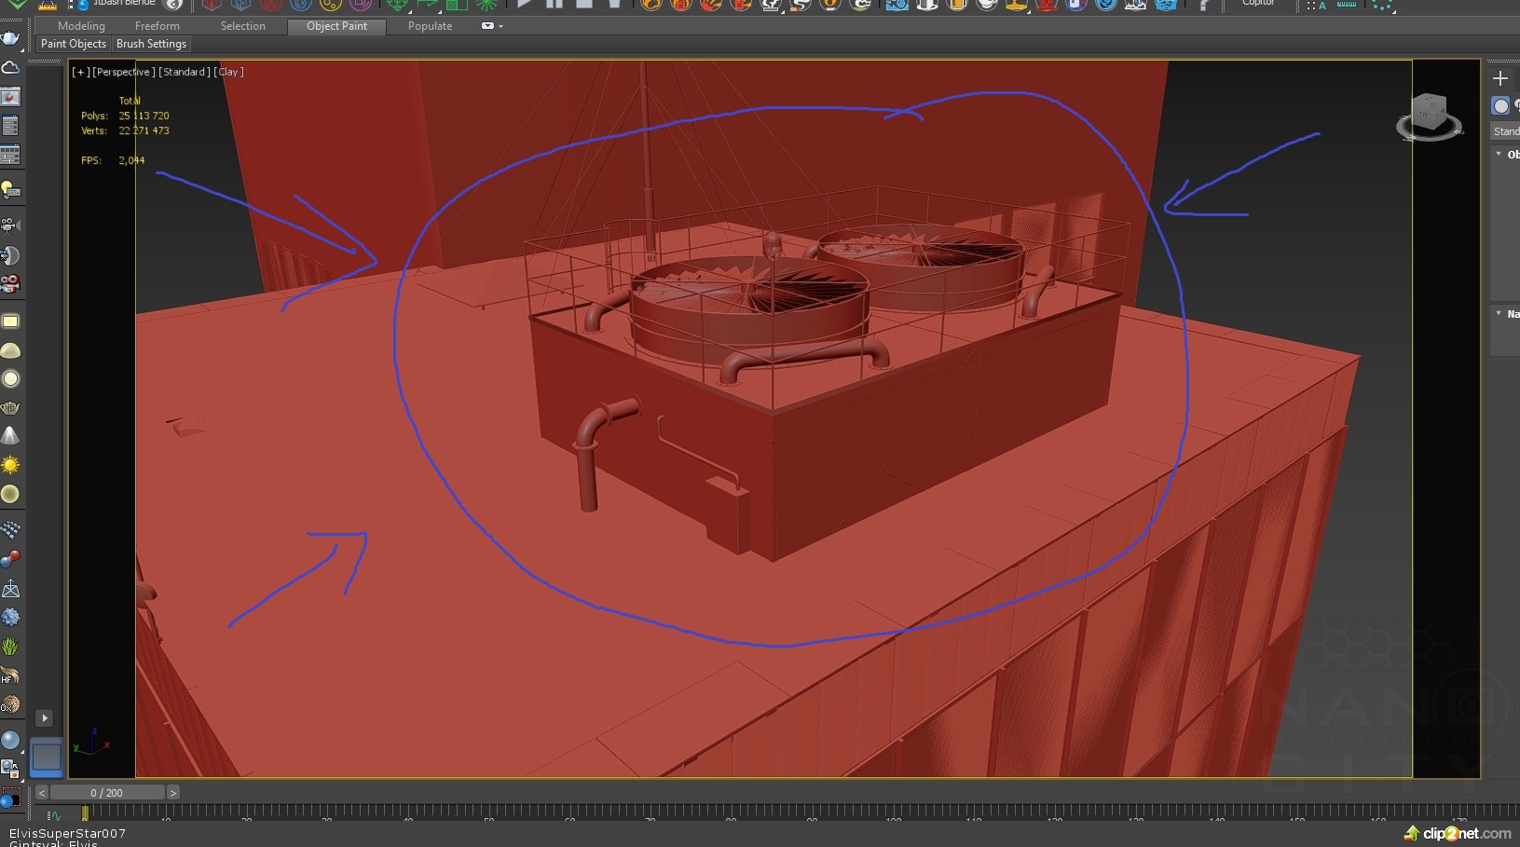
Task: Click the blue spiky ball icon
Action: point(10,617)
